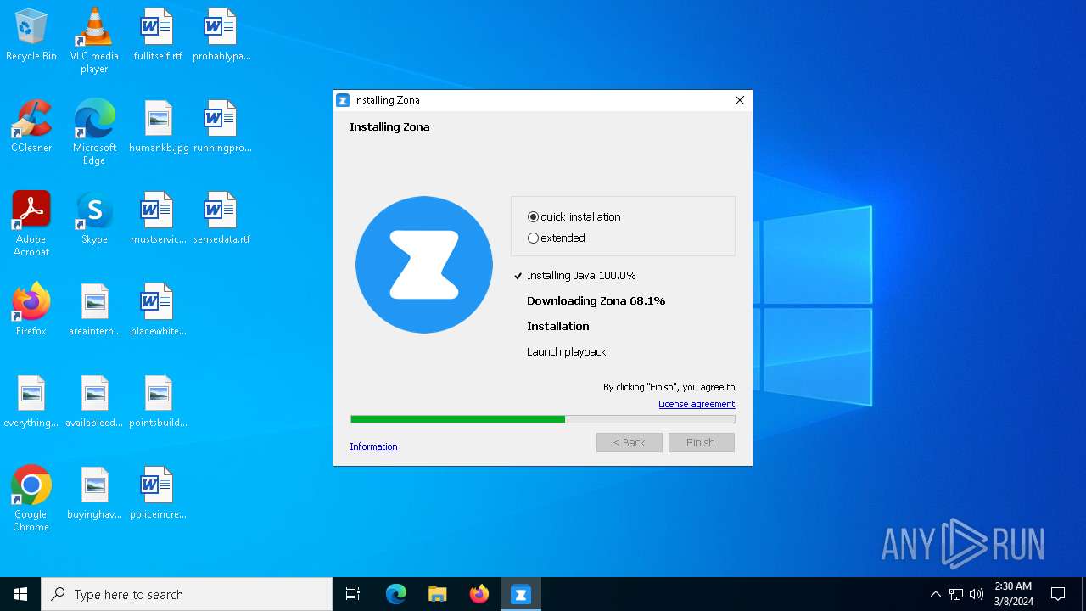The height and width of the screenshot is (611, 1086).
Task: Select the Microsoft Edge desktop shortcut
Action: [94, 132]
